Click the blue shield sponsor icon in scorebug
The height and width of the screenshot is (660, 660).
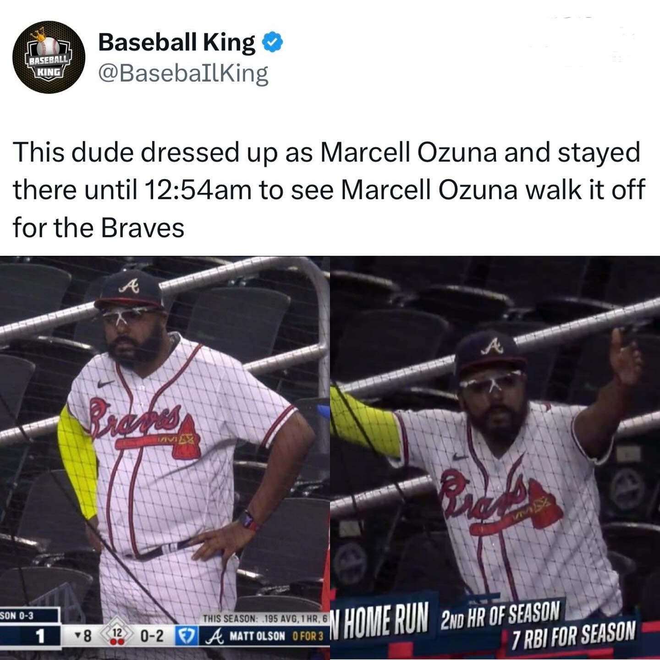[x=187, y=636]
